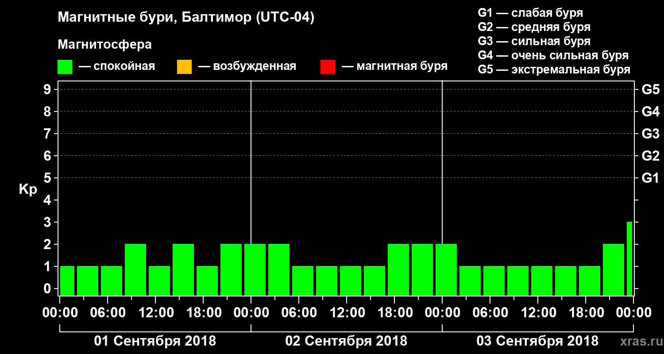Click the 'G2 — средняя буря' legend line
The height and width of the screenshot is (354, 664).
click(534, 27)
